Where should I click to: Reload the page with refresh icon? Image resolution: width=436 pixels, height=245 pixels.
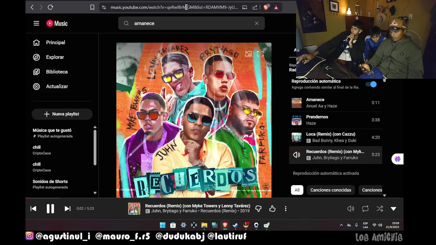point(50,7)
